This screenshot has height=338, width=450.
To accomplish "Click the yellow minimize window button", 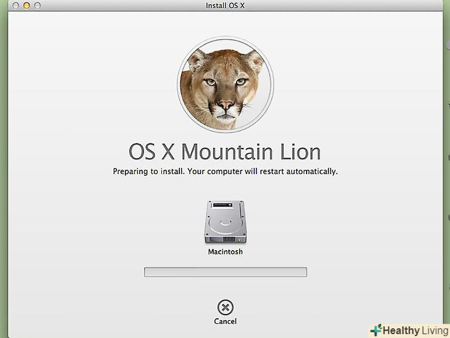I will pyautogui.click(x=27, y=6).
